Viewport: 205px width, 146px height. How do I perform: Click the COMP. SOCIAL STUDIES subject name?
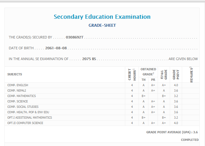pos(23,107)
